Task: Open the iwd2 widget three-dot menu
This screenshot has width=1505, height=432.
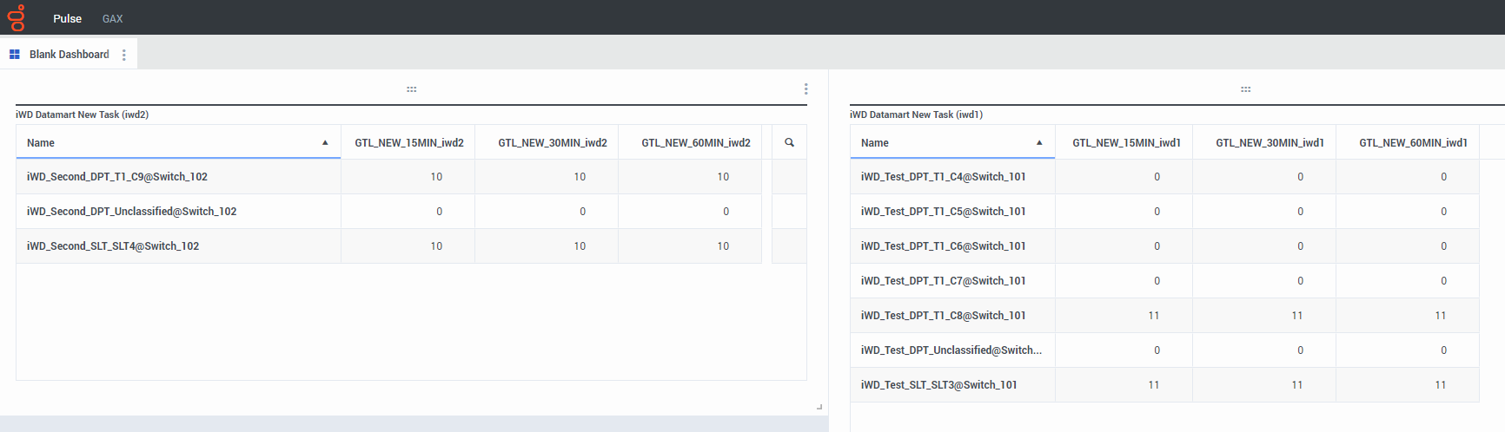Action: (x=806, y=89)
